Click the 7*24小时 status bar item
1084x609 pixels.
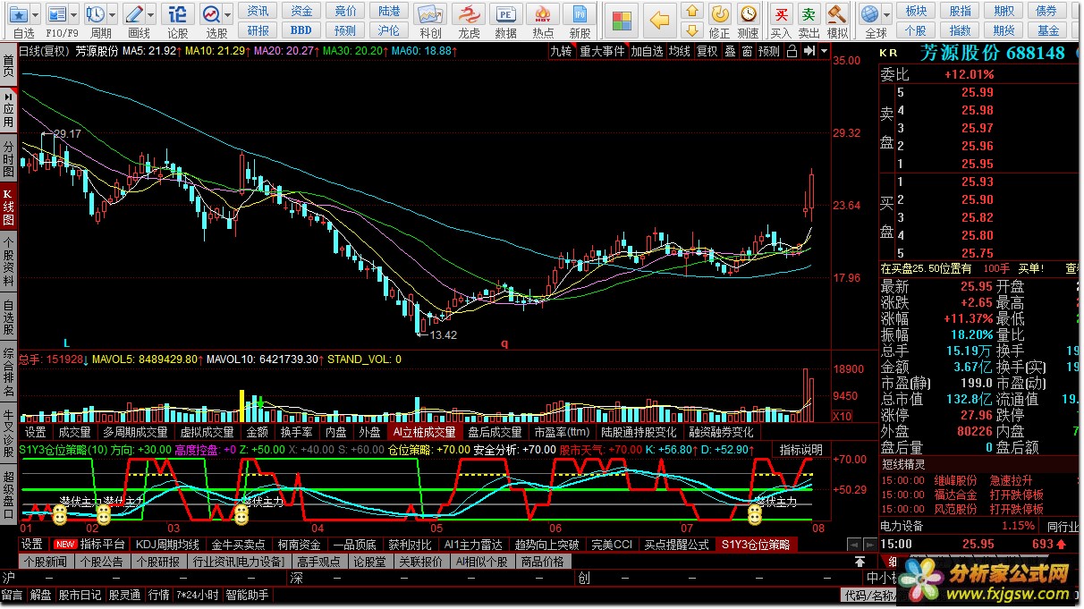pos(197,595)
